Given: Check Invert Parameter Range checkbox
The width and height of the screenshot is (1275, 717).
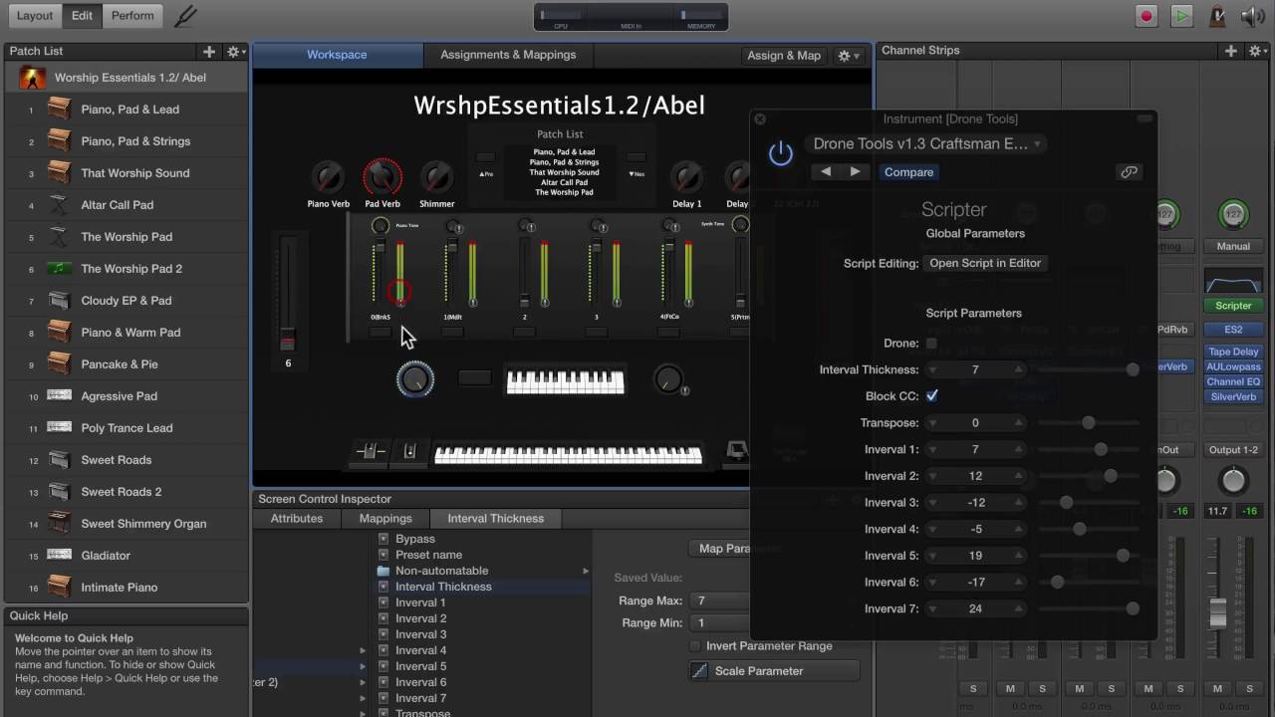Looking at the screenshot, I should click(695, 645).
